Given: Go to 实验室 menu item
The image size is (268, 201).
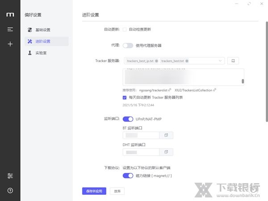Looking at the screenshot, I should coord(46,53).
